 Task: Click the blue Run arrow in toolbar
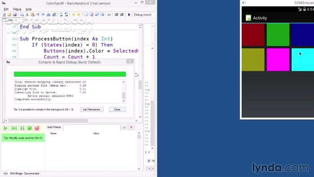[129, 15]
